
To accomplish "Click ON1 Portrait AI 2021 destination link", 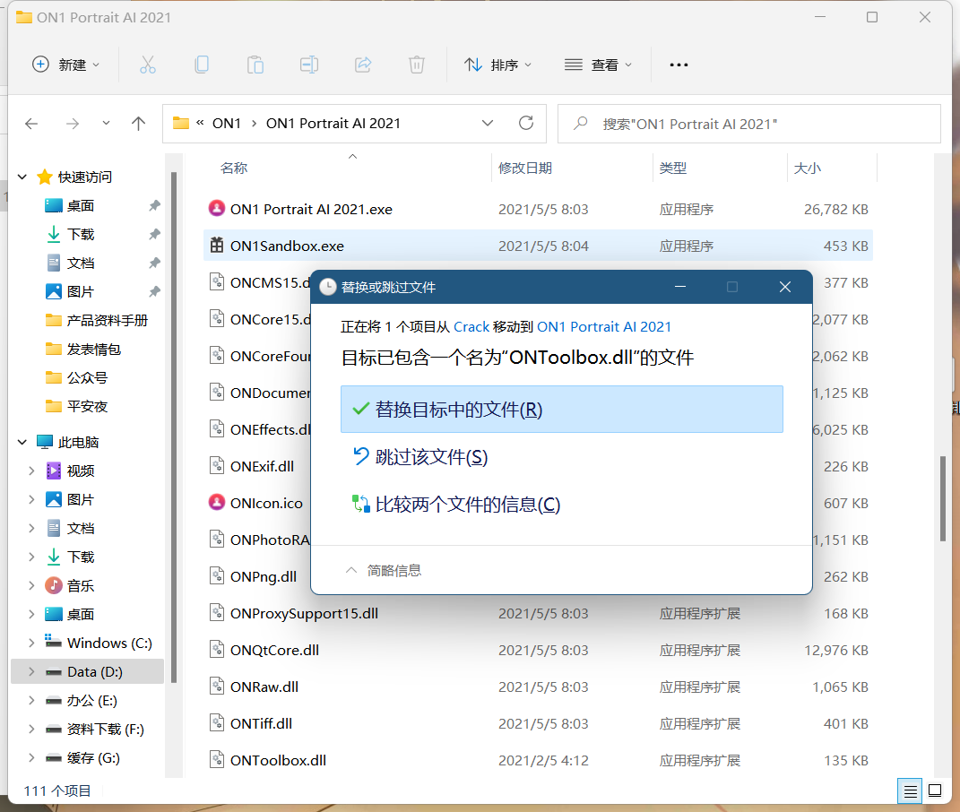I will tap(603, 326).
